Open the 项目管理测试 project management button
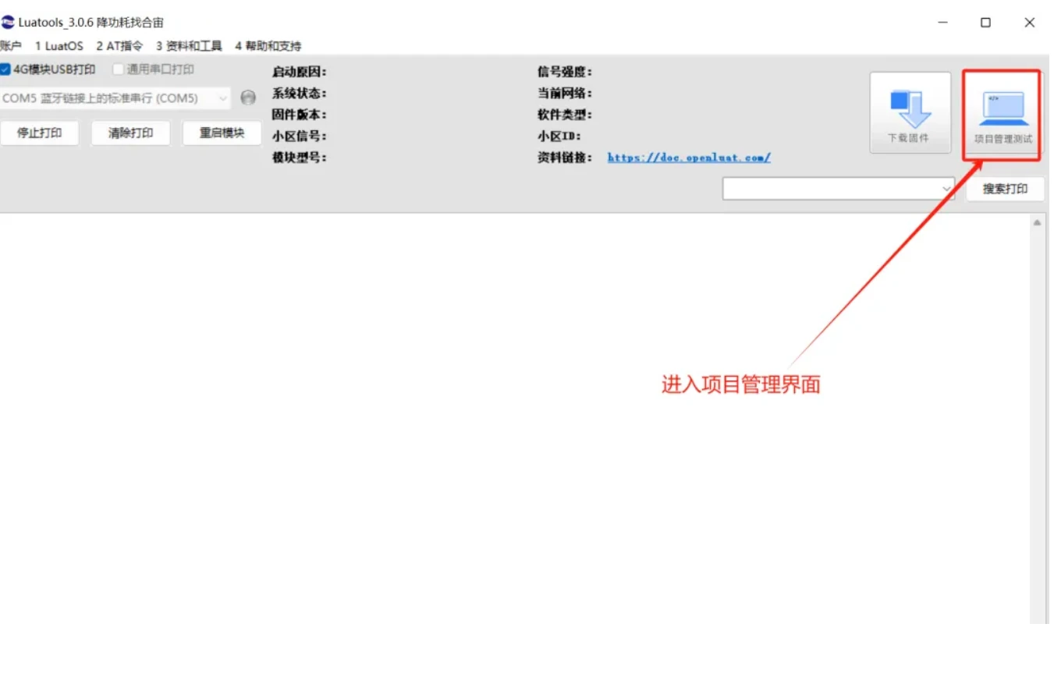The width and height of the screenshot is (1061, 677). pos(1002,115)
